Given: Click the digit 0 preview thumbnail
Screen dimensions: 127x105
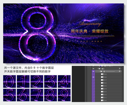Looking at the screenshot, I should click(9, 81).
